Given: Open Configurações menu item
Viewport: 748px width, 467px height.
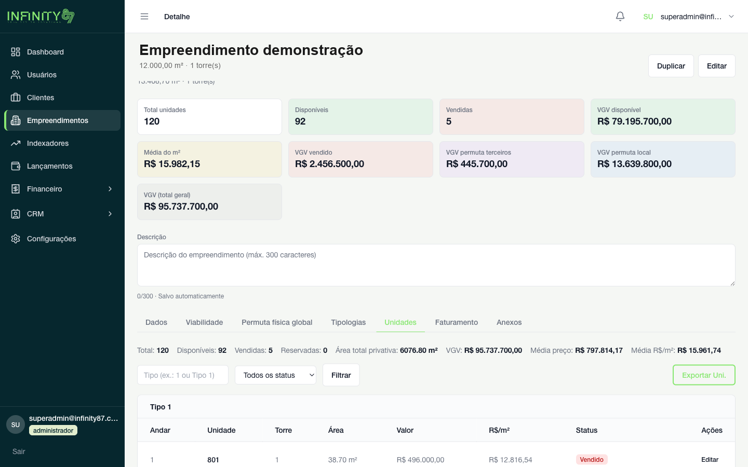Looking at the screenshot, I should [62, 239].
